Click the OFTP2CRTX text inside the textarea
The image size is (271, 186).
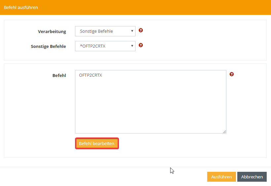(x=91, y=75)
